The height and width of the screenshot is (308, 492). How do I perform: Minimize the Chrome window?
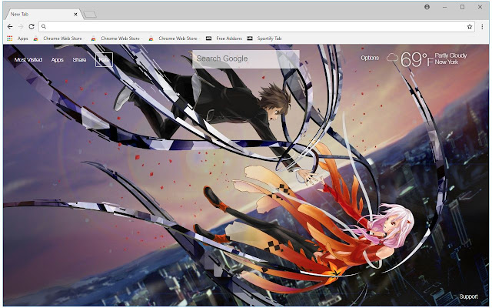coord(444,7)
